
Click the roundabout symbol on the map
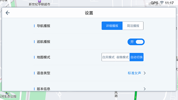click(60, 94)
